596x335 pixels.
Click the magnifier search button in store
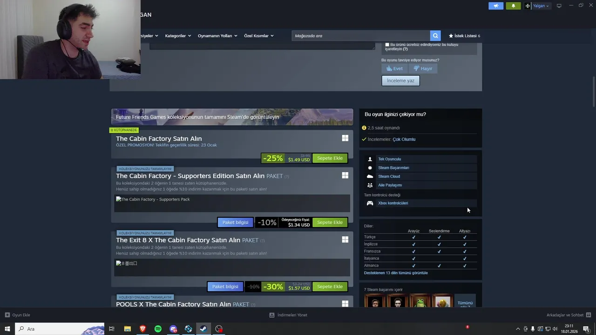[x=435, y=35]
